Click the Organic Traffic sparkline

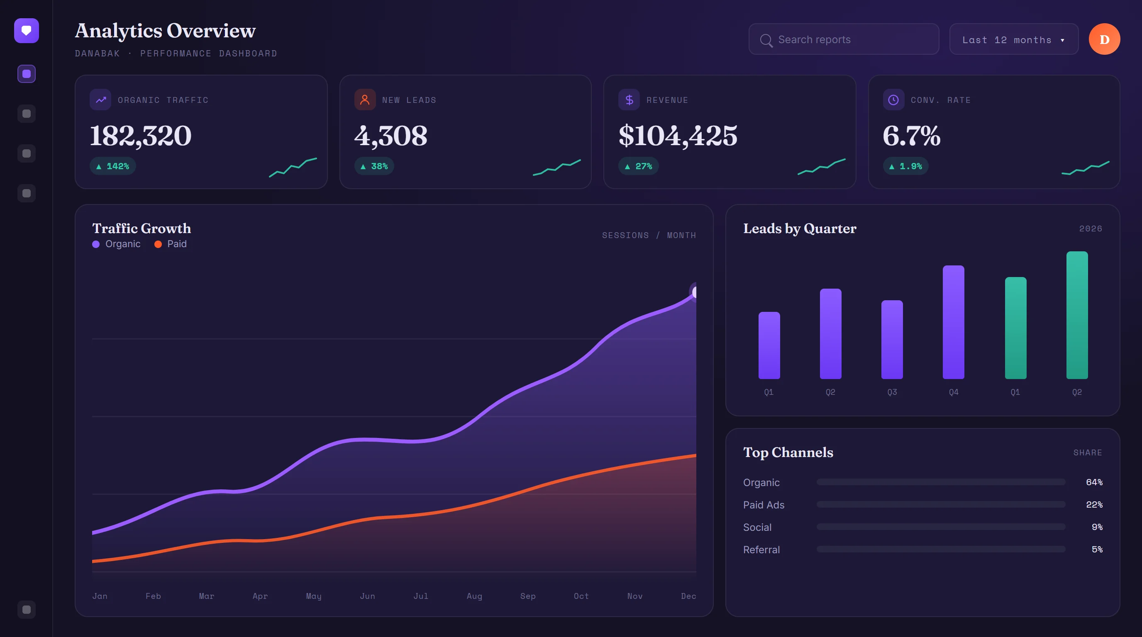[293, 167]
